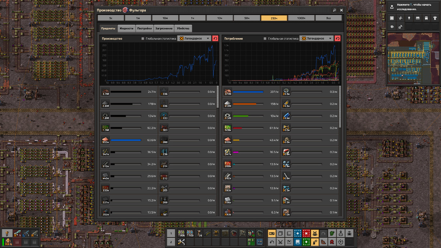Click blue bar of 207/м consumption row

248,92
